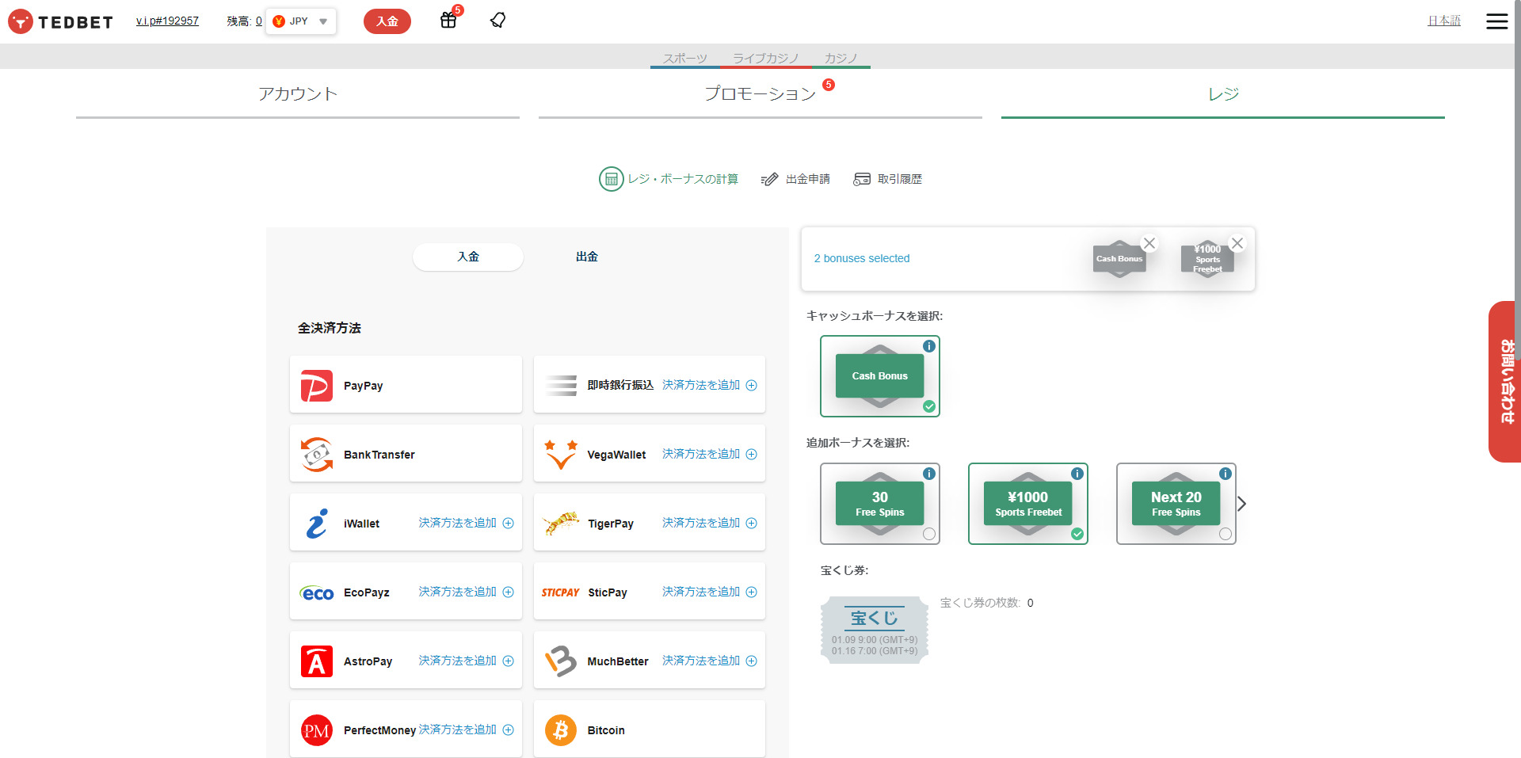Deselect the Cash Bonus card
The height and width of the screenshot is (758, 1521).
880,376
